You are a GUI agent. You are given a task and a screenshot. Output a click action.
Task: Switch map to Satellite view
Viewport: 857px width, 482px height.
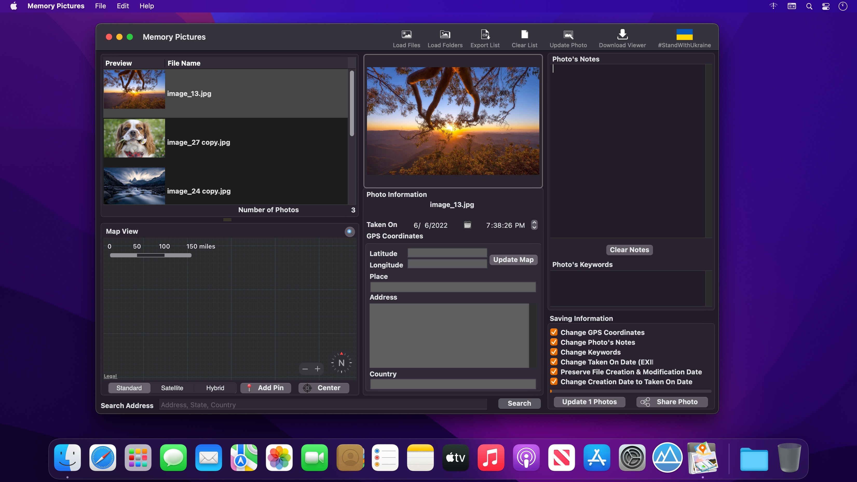pyautogui.click(x=172, y=388)
